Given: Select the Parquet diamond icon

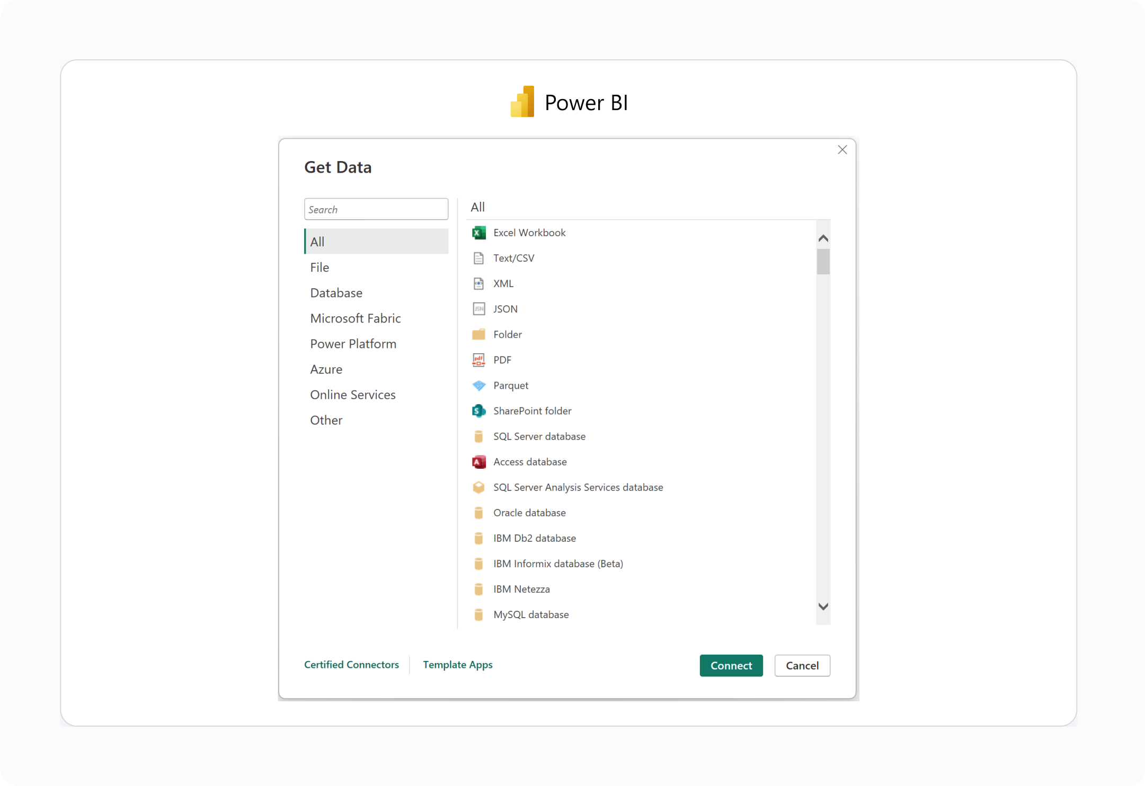Looking at the screenshot, I should coord(478,386).
